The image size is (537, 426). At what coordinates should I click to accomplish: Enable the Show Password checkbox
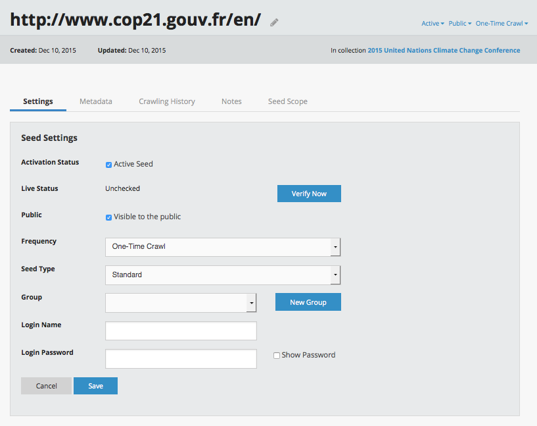[277, 356]
